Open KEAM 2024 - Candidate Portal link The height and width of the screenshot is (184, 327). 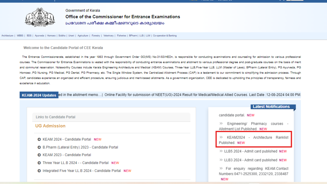click(x=67, y=139)
